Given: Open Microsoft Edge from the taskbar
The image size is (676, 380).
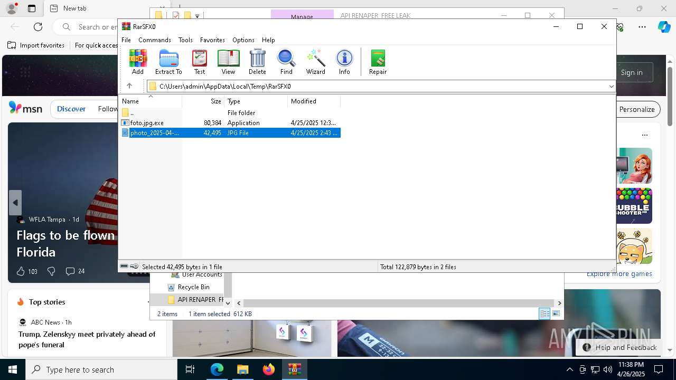Looking at the screenshot, I should [x=217, y=369].
